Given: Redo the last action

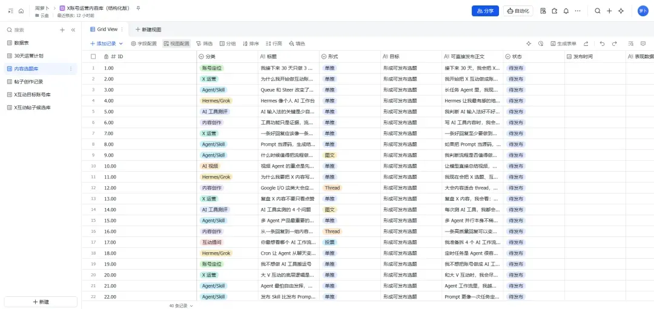Looking at the screenshot, I should coord(615,44).
